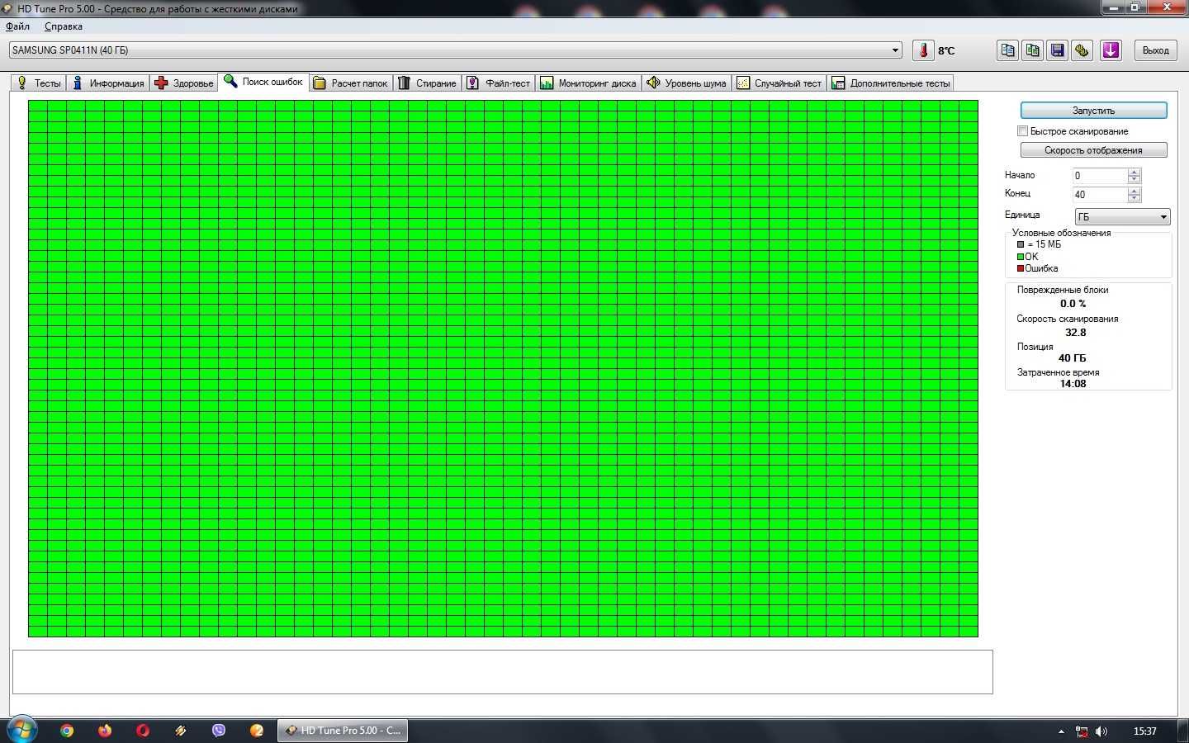Copy screenshot to clipboard icon
Viewport: 1189px width, 743px height.
click(1032, 50)
